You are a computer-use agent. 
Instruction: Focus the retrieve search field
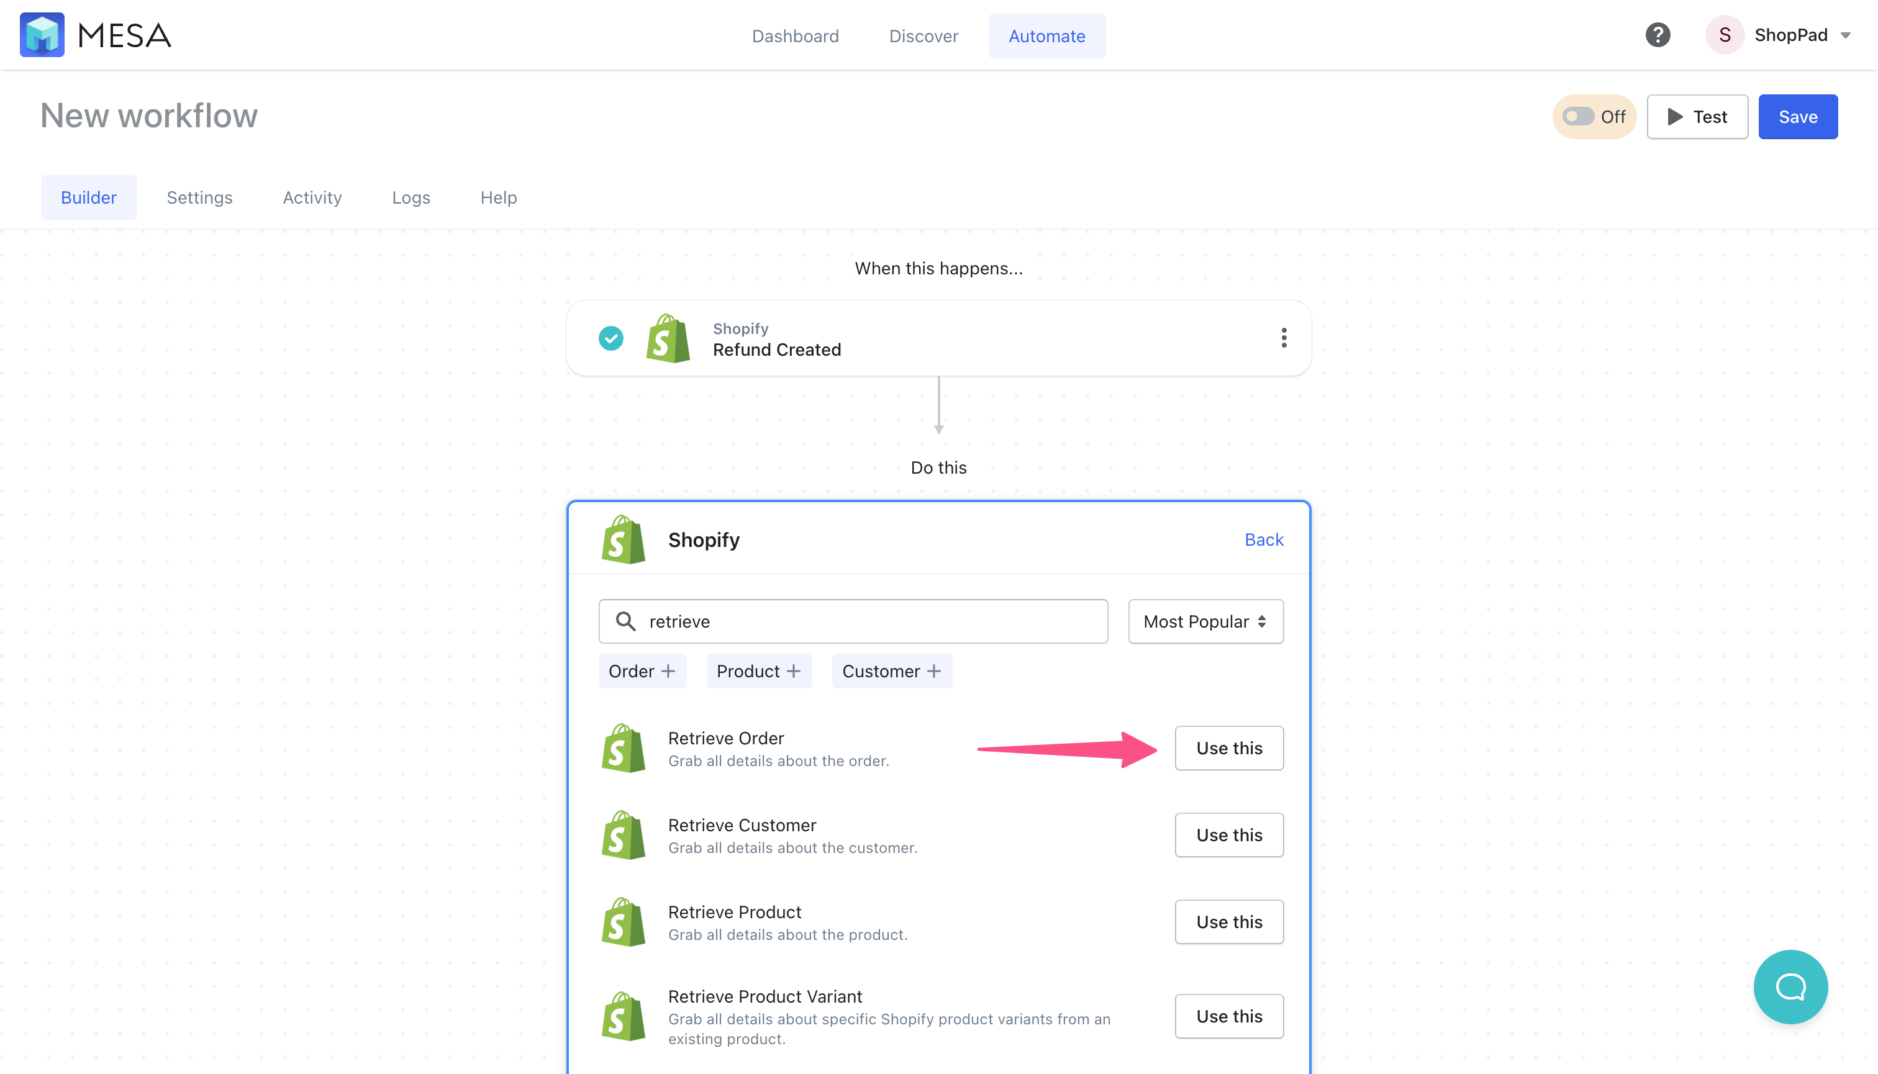pos(853,621)
